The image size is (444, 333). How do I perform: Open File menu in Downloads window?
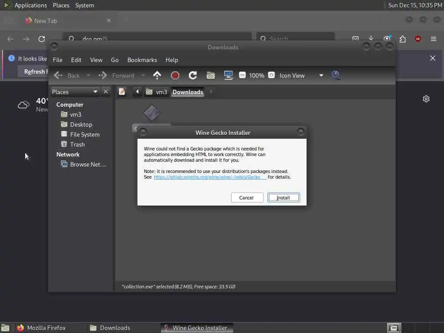coord(58,60)
